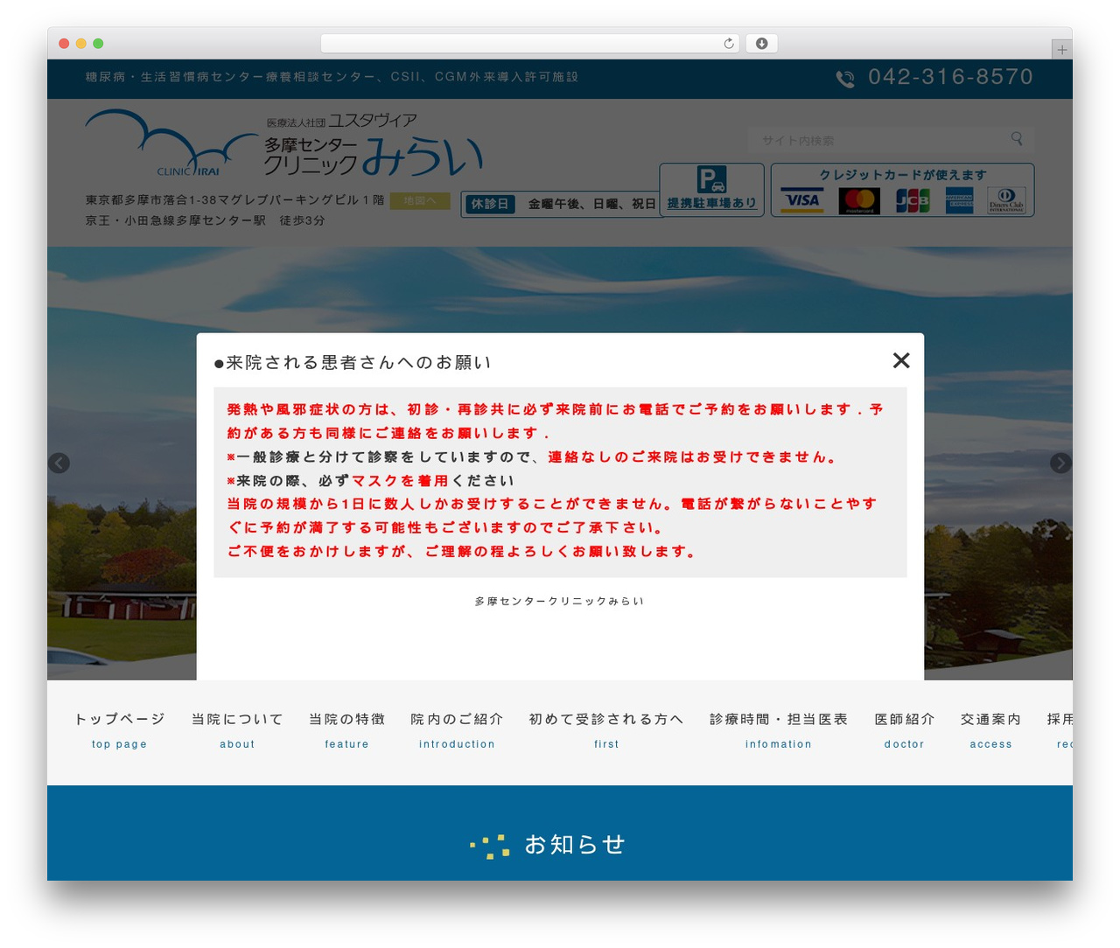Click the VISA card logo
Image resolution: width=1120 pixels, height=948 pixels.
click(x=801, y=200)
